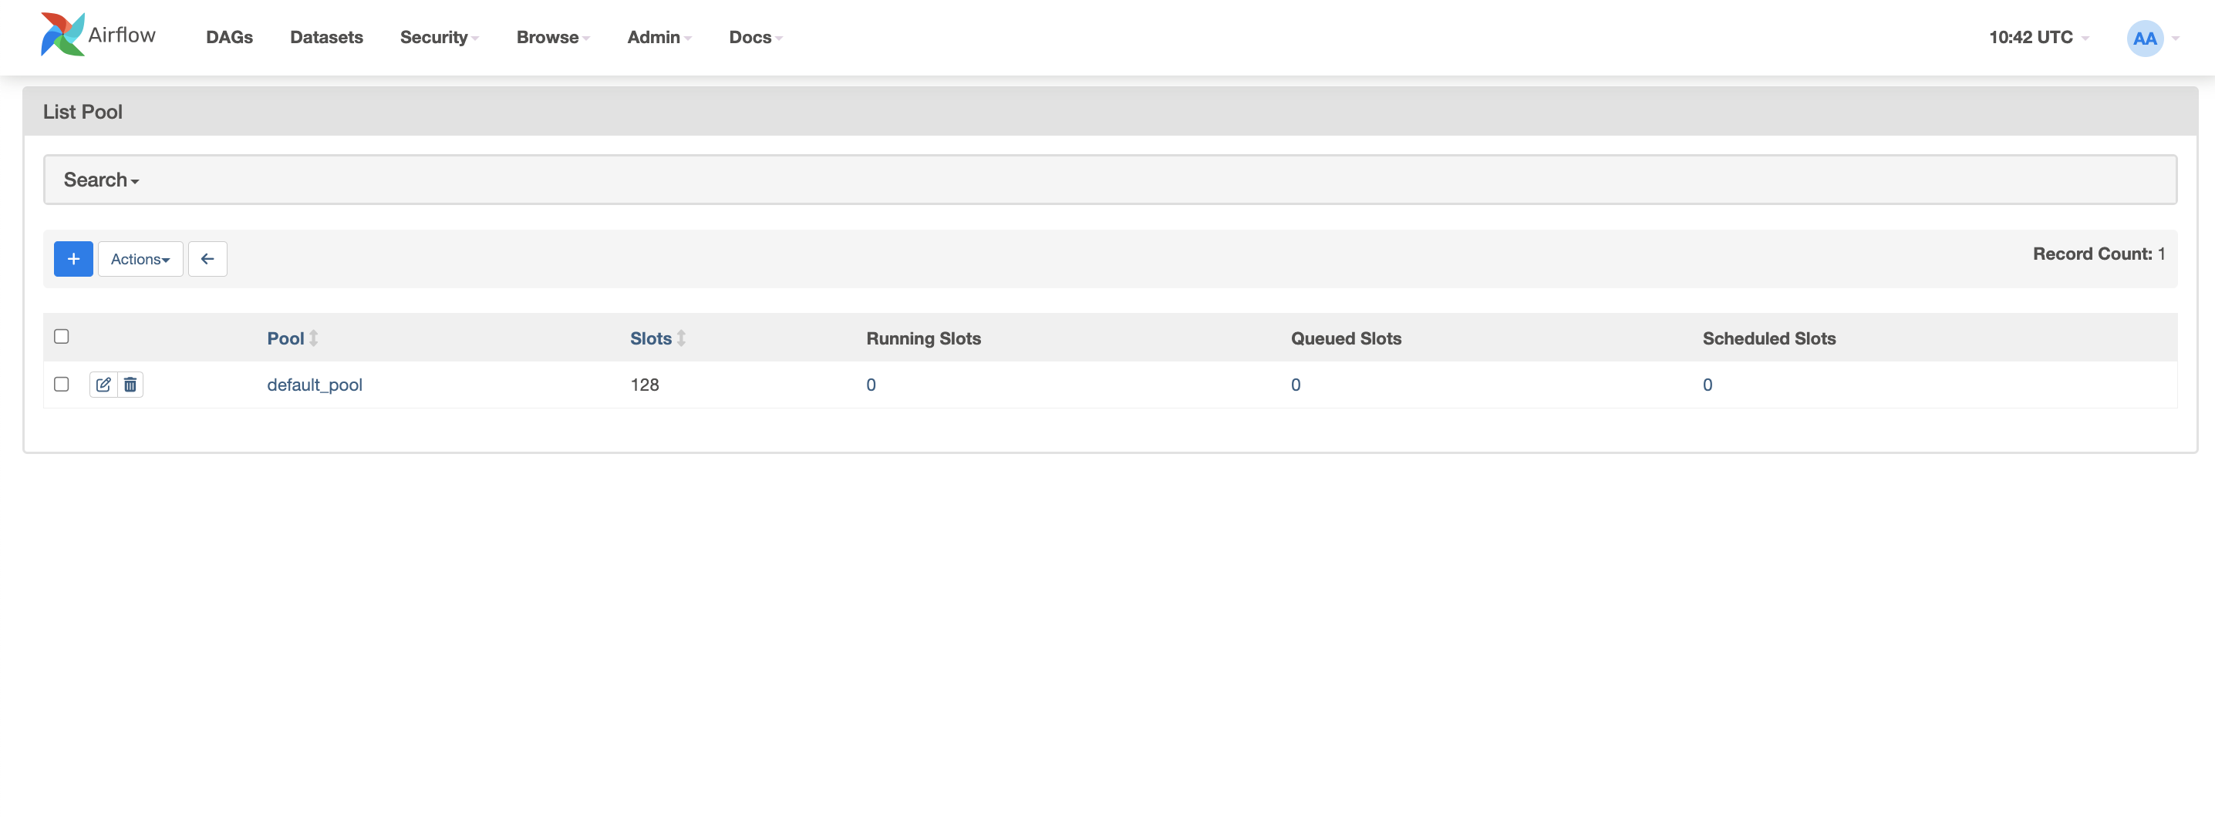This screenshot has height=817, width=2215.
Task: Delete default_pool using trash icon
Action: pyautogui.click(x=130, y=385)
